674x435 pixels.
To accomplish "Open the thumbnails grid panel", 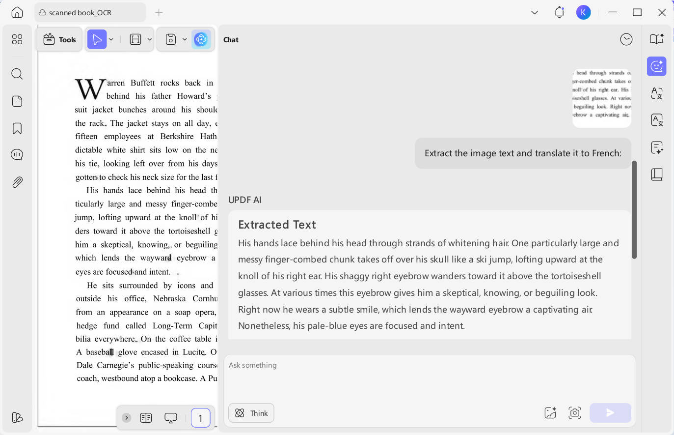I will tap(17, 39).
